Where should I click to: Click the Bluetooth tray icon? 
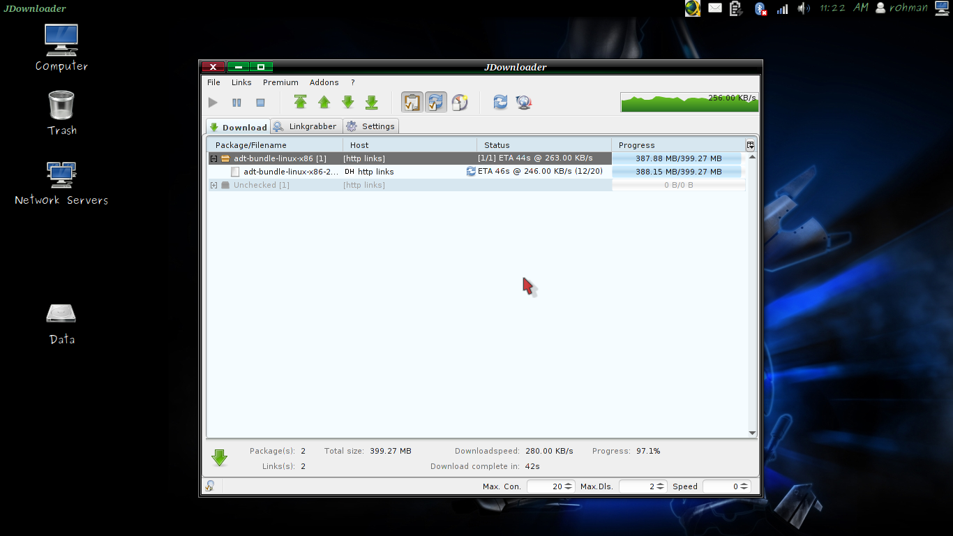click(x=760, y=8)
